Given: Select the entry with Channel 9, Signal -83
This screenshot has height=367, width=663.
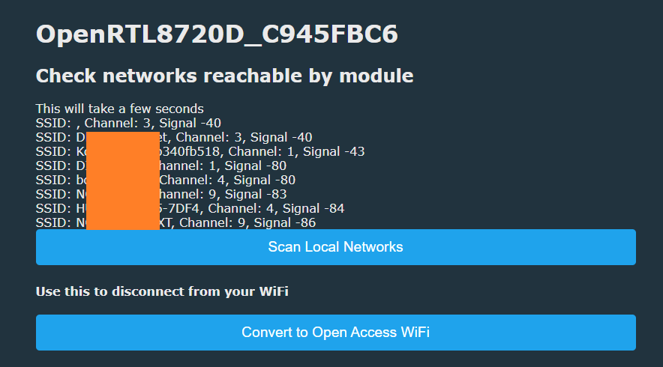Looking at the screenshot, I should pyautogui.click(x=161, y=194).
